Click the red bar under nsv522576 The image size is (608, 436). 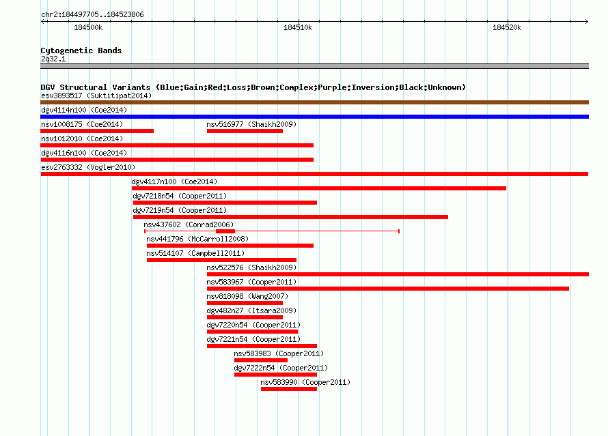pos(398,274)
